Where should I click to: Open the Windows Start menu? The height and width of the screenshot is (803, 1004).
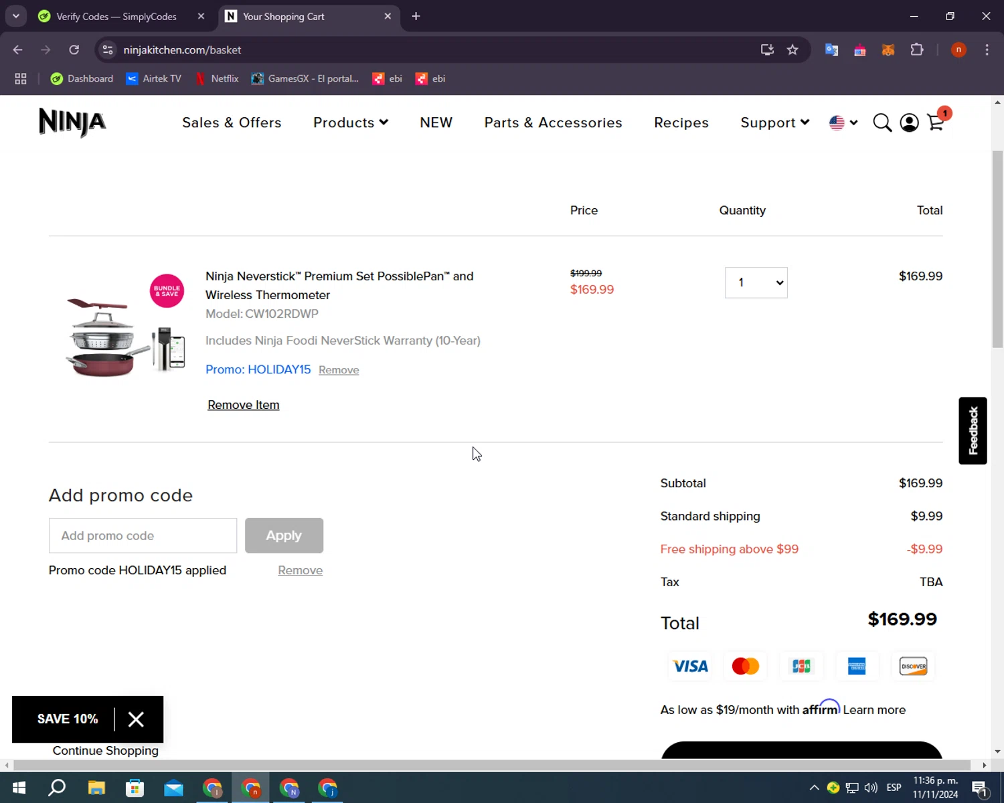(x=19, y=788)
